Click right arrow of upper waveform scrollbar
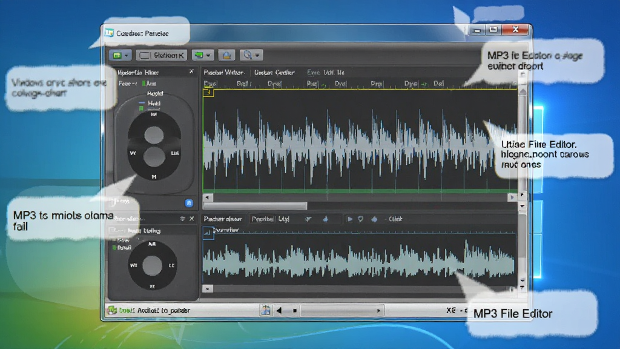620x349 pixels. (x=512, y=197)
